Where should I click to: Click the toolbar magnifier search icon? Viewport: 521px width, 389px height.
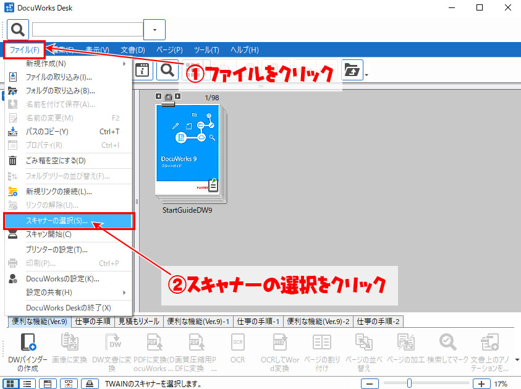[167, 70]
